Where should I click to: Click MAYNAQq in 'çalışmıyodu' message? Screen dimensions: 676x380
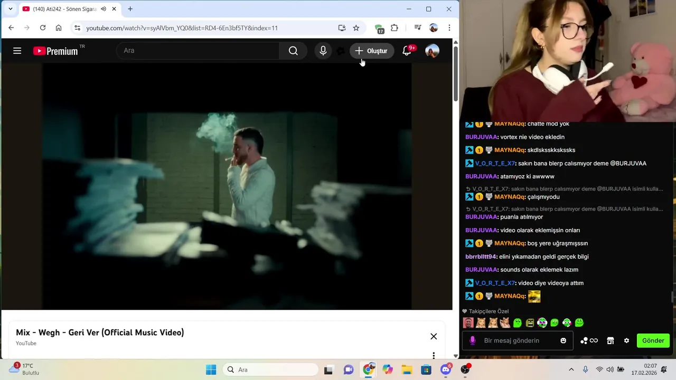509,197
